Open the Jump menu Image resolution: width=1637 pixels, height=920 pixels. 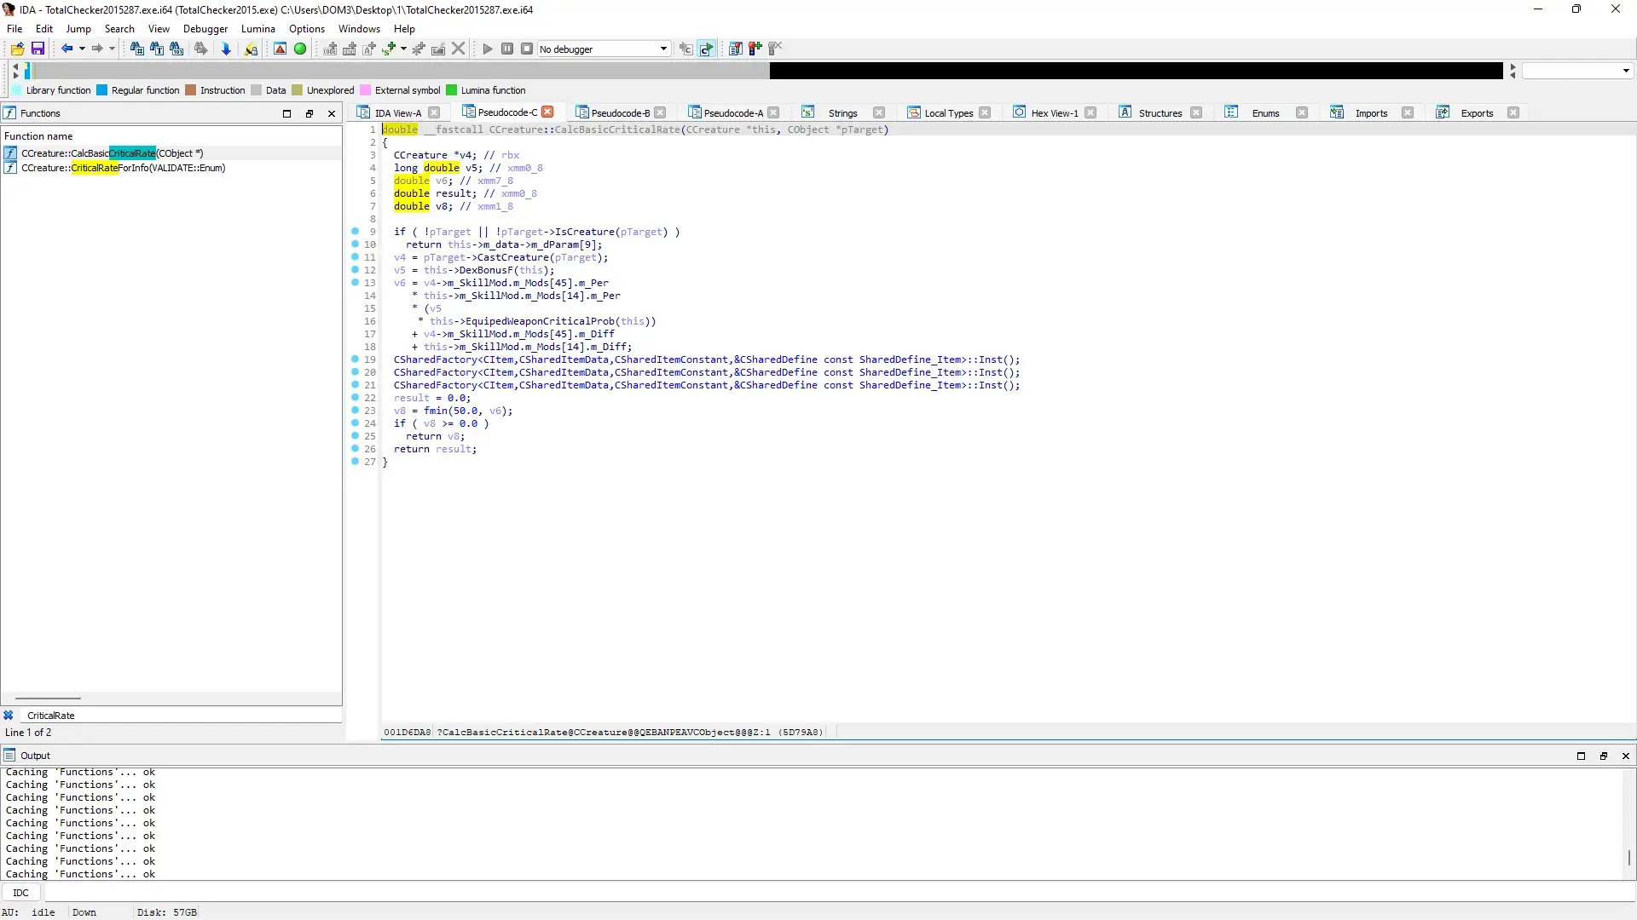(x=78, y=28)
